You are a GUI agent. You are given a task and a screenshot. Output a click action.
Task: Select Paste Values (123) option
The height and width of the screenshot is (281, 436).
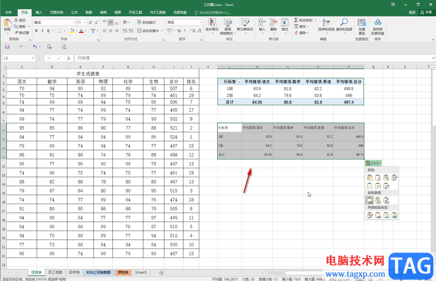tap(370, 200)
